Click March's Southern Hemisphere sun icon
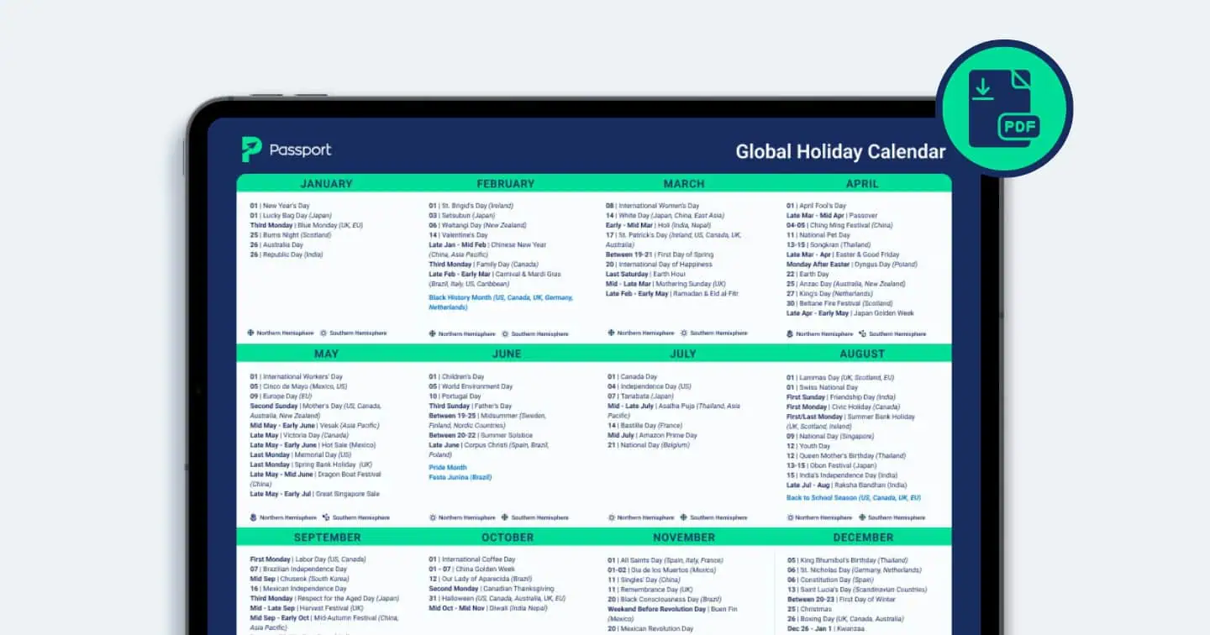Viewport: 1210px width, 635px height. (684, 333)
